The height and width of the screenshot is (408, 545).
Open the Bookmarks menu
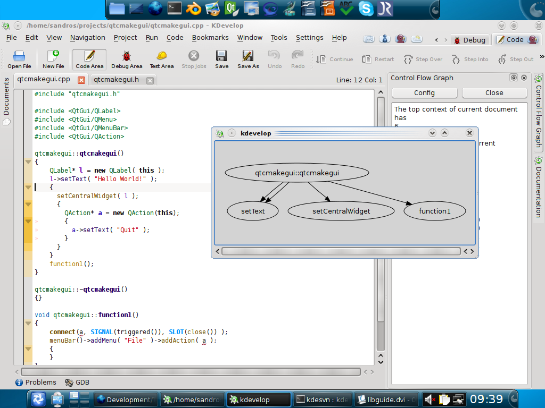tap(210, 38)
